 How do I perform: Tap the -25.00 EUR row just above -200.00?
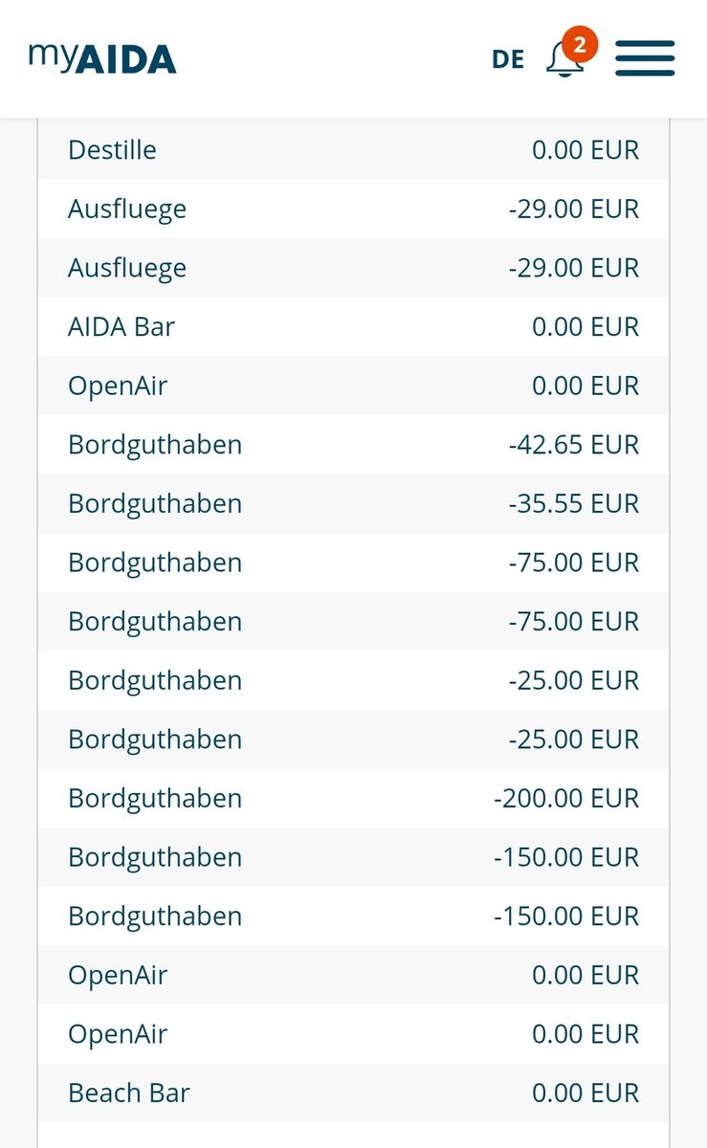573,740
